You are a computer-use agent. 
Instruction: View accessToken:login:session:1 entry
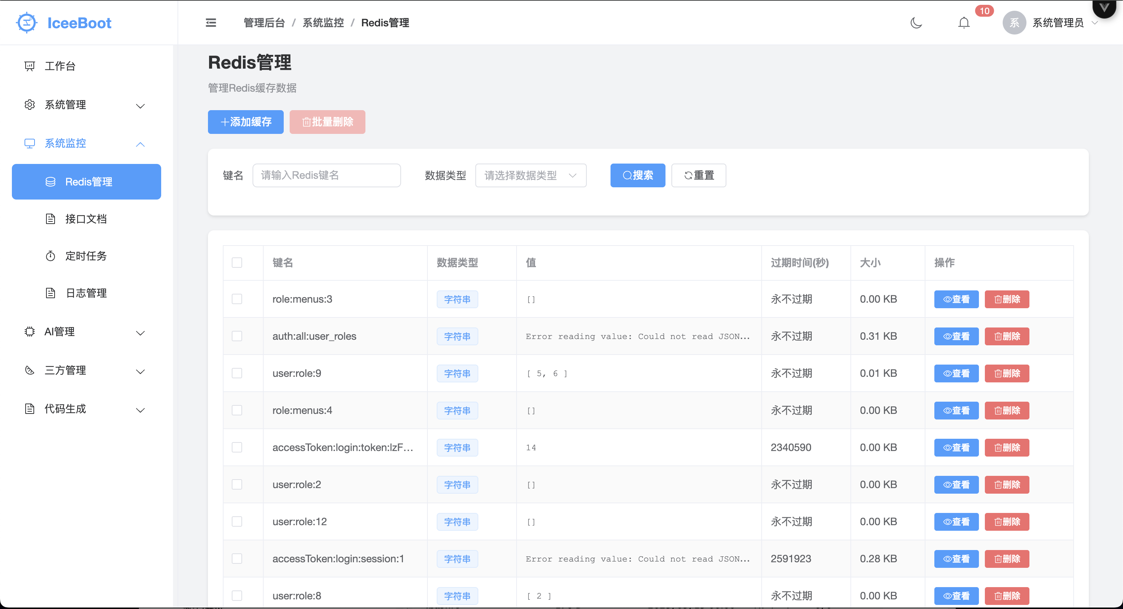coord(957,559)
